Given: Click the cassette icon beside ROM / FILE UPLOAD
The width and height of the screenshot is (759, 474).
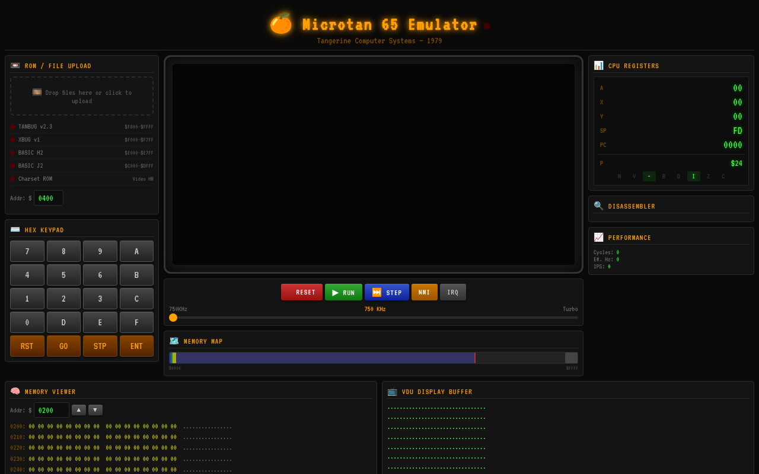Looking at the screenshot, I should click(x=15, y=65).
